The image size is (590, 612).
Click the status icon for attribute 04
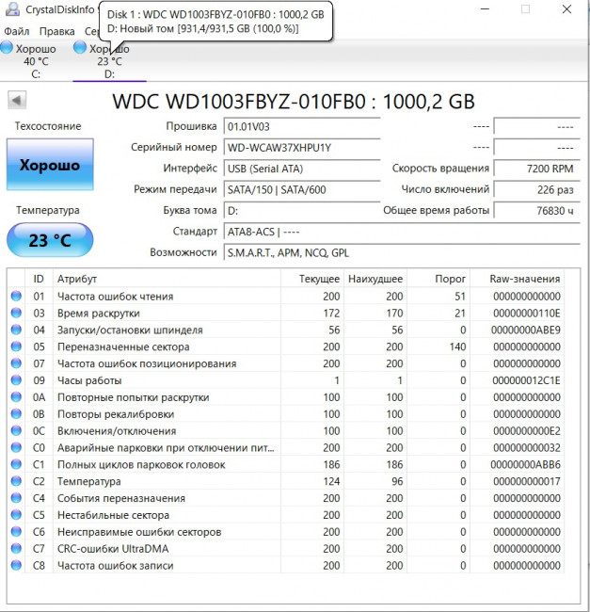pyautogui.click(x=16, y=330)
